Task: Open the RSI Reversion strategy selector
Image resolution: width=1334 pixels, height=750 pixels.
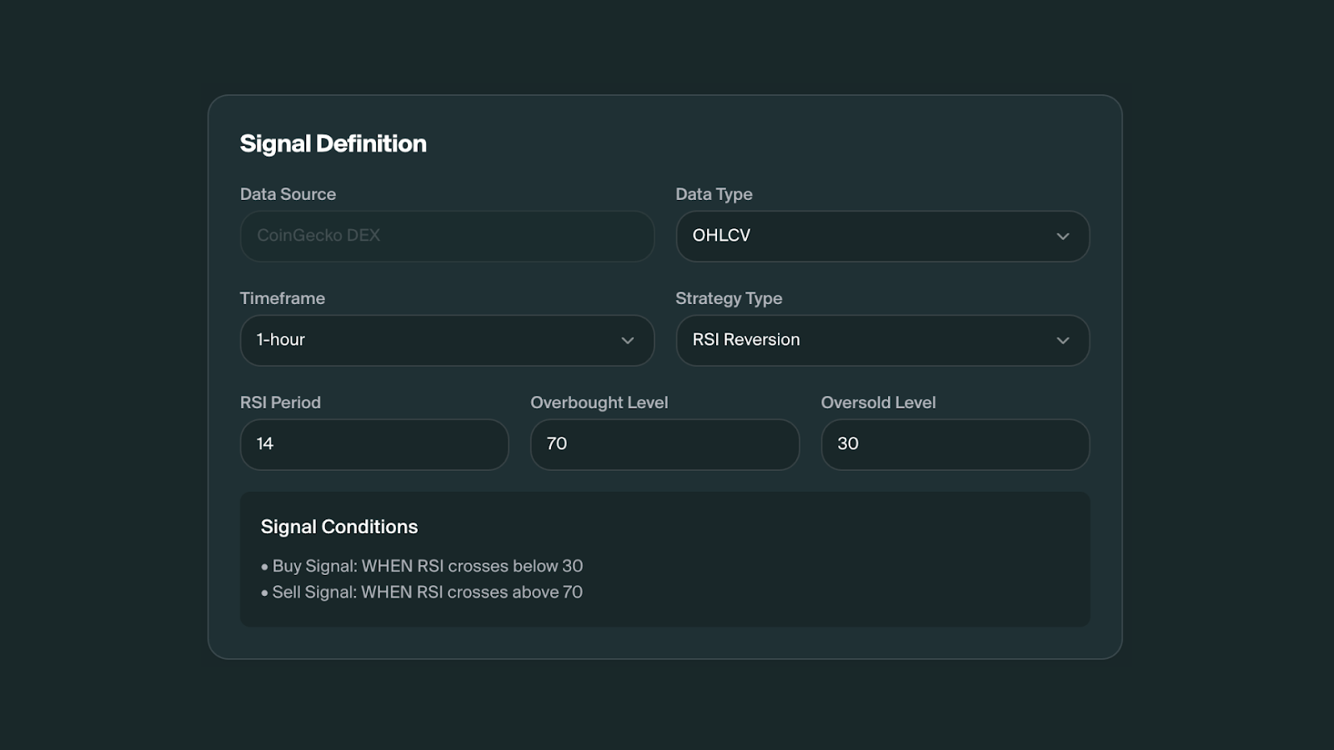Action: pos(882,341)
